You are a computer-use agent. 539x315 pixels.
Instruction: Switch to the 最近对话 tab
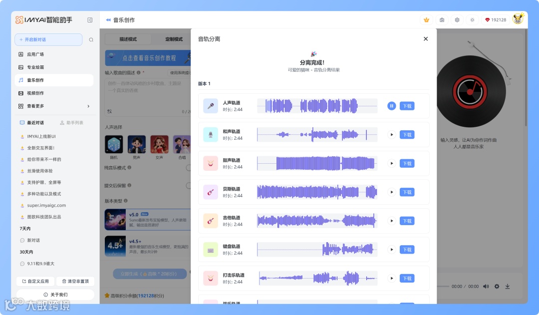[32, 123]
